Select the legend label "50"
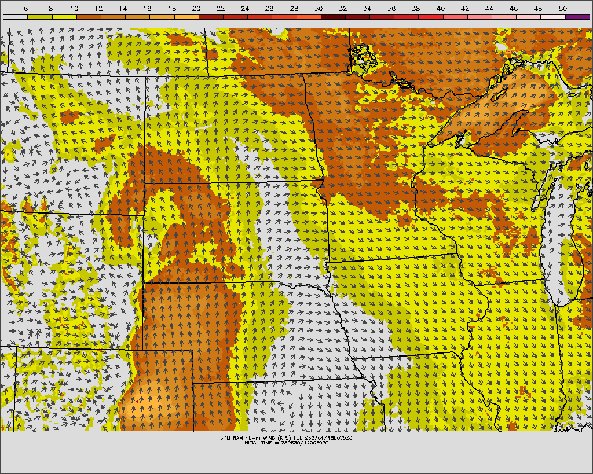This screenshot has height=474, width=593. tap(563, 8)
